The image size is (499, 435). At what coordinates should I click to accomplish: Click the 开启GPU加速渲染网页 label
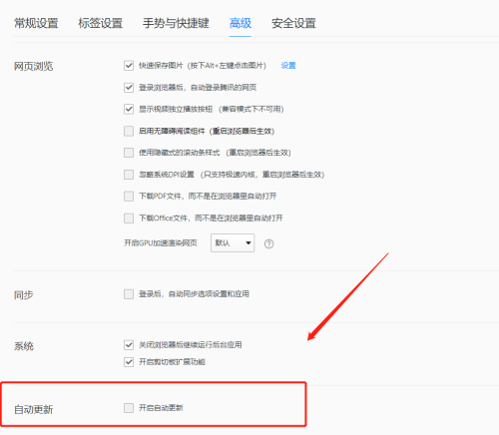(x=161, y=243)
